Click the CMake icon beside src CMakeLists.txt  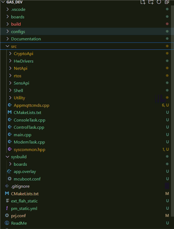pyautogui.click(x=10, y=112)
